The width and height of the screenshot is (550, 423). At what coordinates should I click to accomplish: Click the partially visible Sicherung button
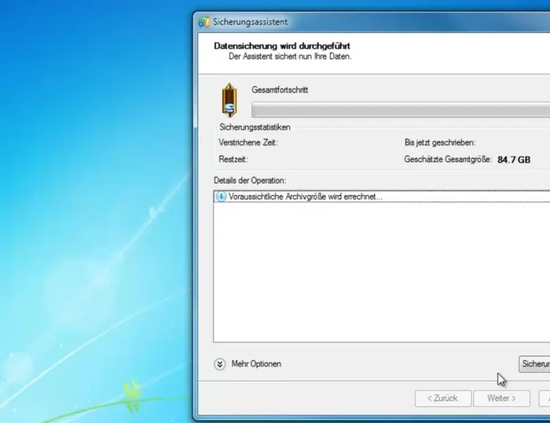click(534, 364)
